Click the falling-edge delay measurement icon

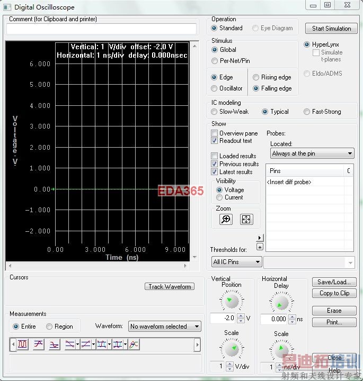[x=70, y=344]
